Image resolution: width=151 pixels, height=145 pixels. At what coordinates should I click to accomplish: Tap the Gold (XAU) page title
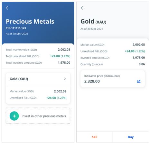pos(93,21)
